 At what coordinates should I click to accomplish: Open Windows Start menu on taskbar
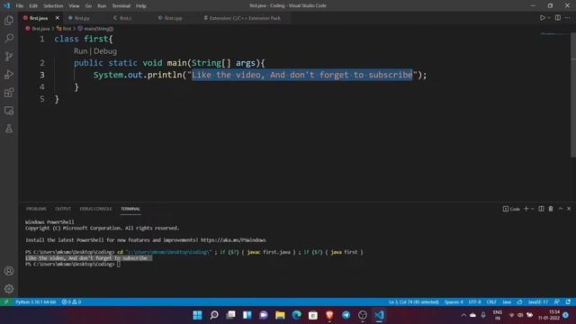coord(198,315)
